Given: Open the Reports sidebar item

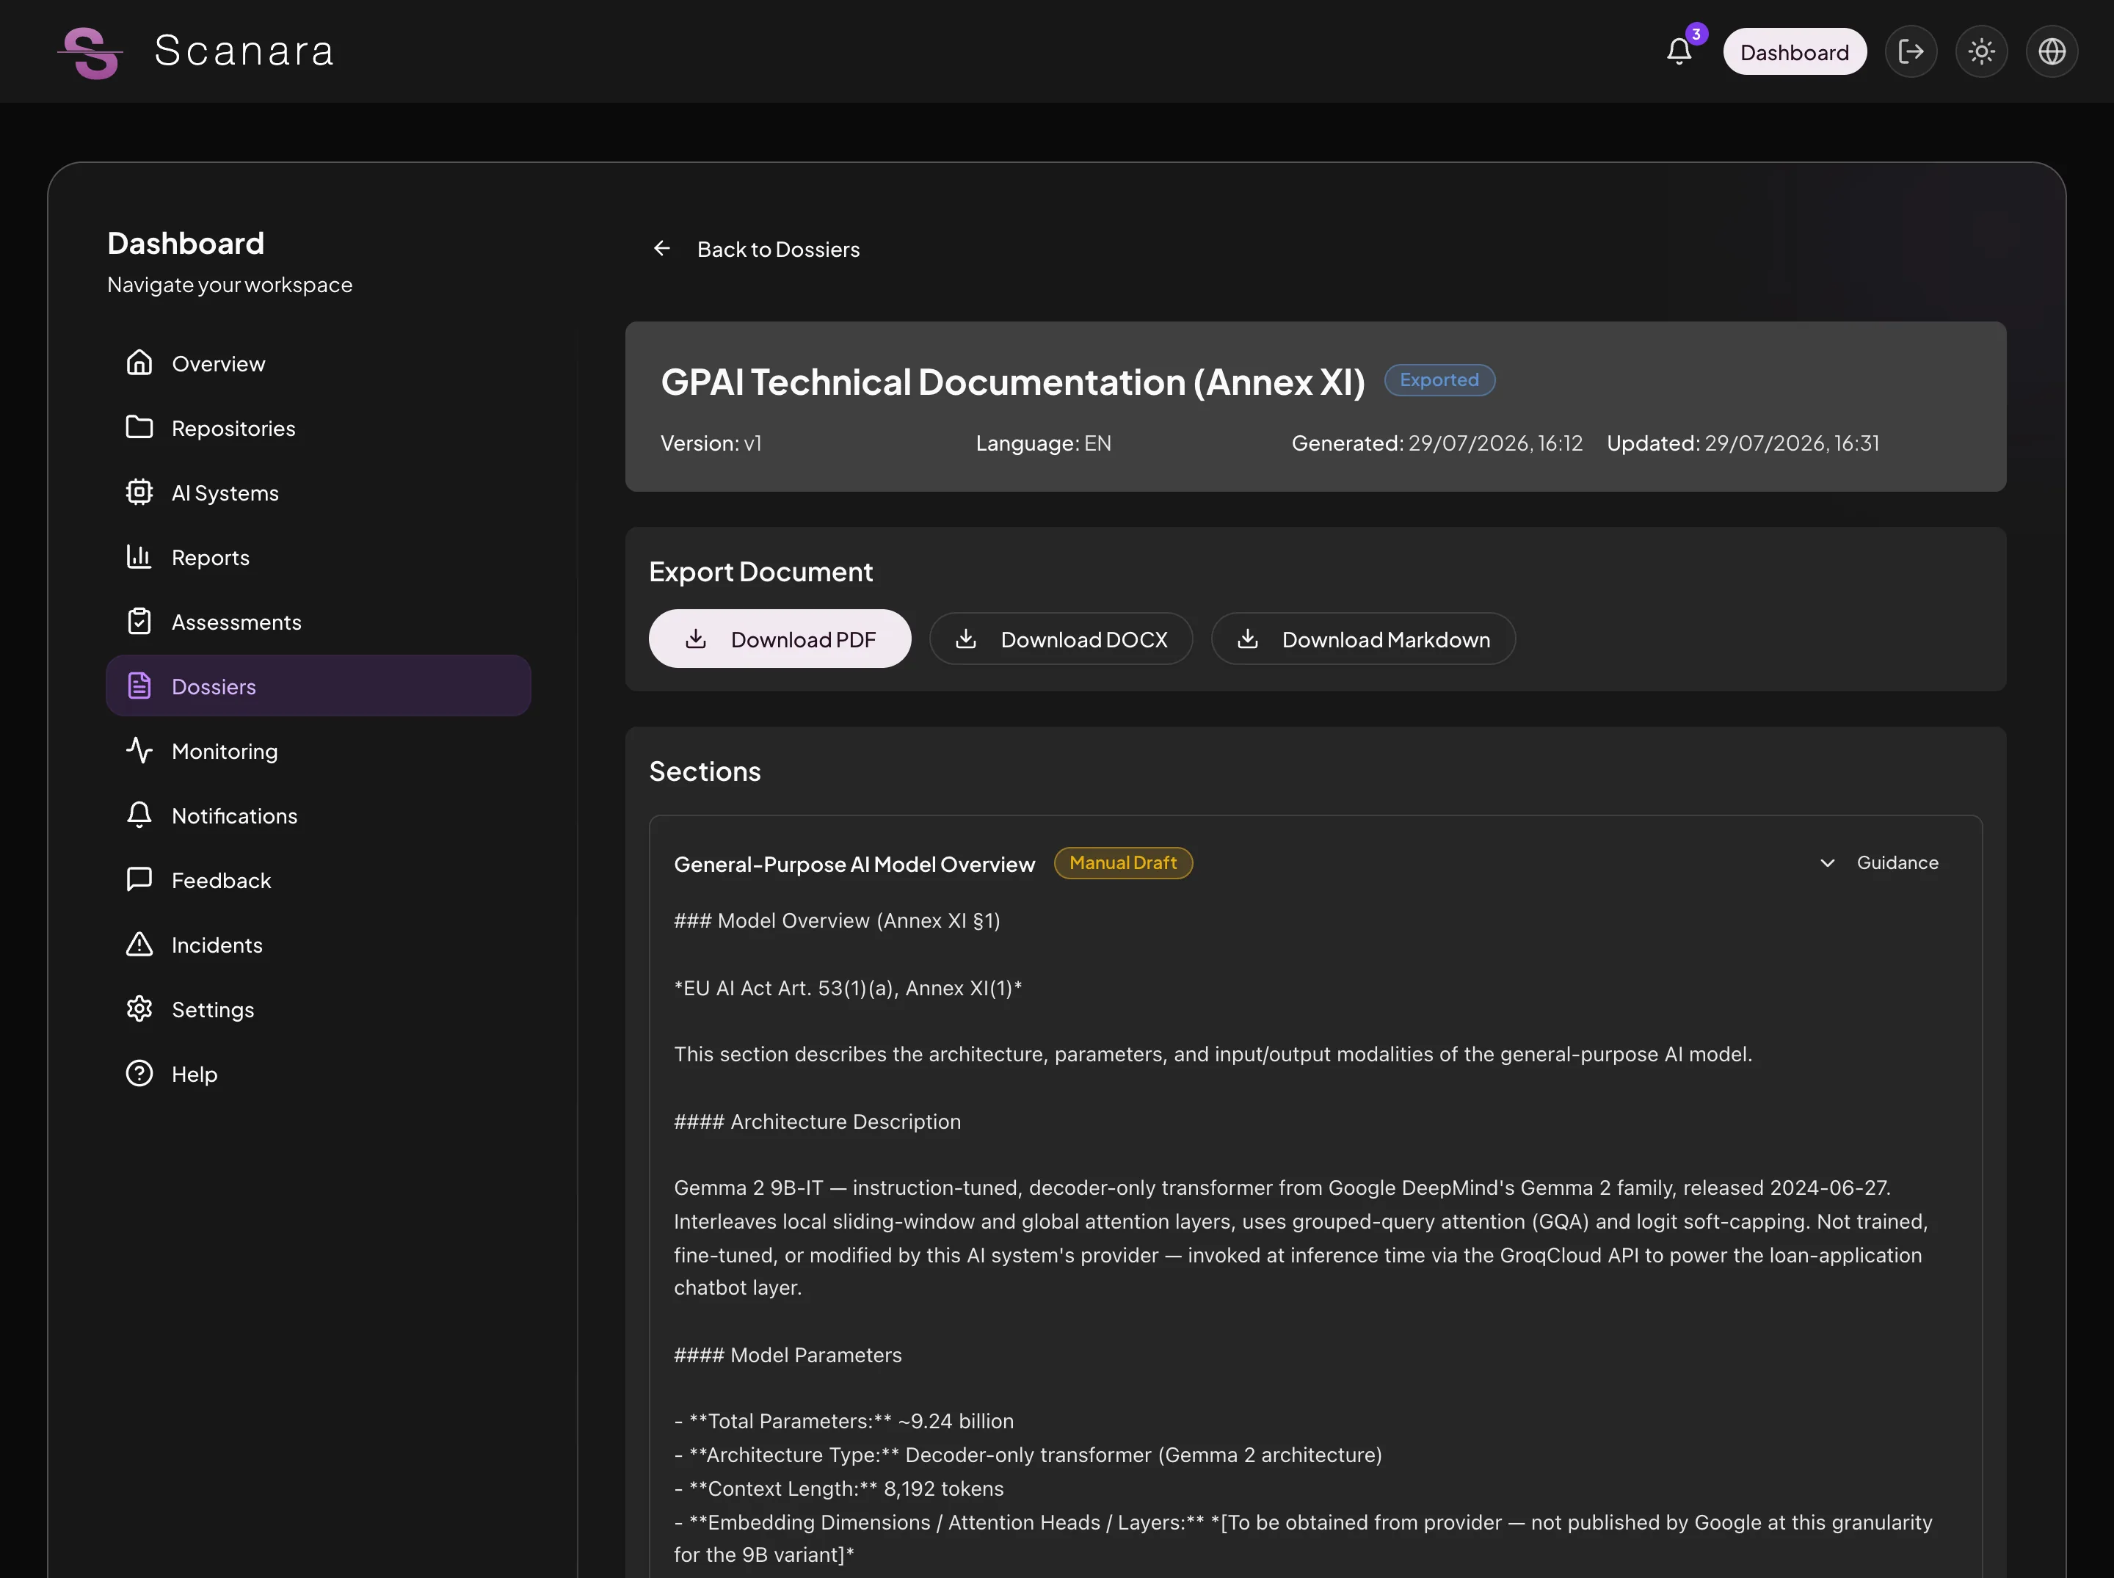Looking at the screenshot, I should (318, 557).
